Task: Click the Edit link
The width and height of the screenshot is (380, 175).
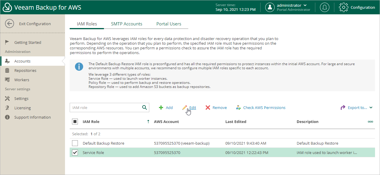Action: coord(193,108)
